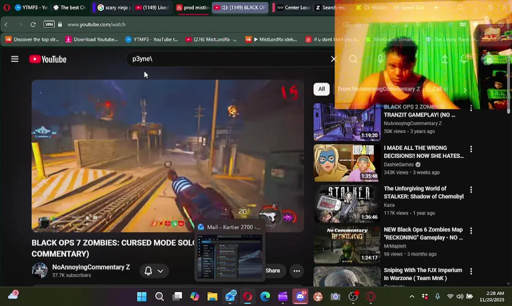The image size is (512, 306).
Task: Open 'I MADE ALL THE WRONG DECISIONS' thumbnail
Action: pos(347,163)
